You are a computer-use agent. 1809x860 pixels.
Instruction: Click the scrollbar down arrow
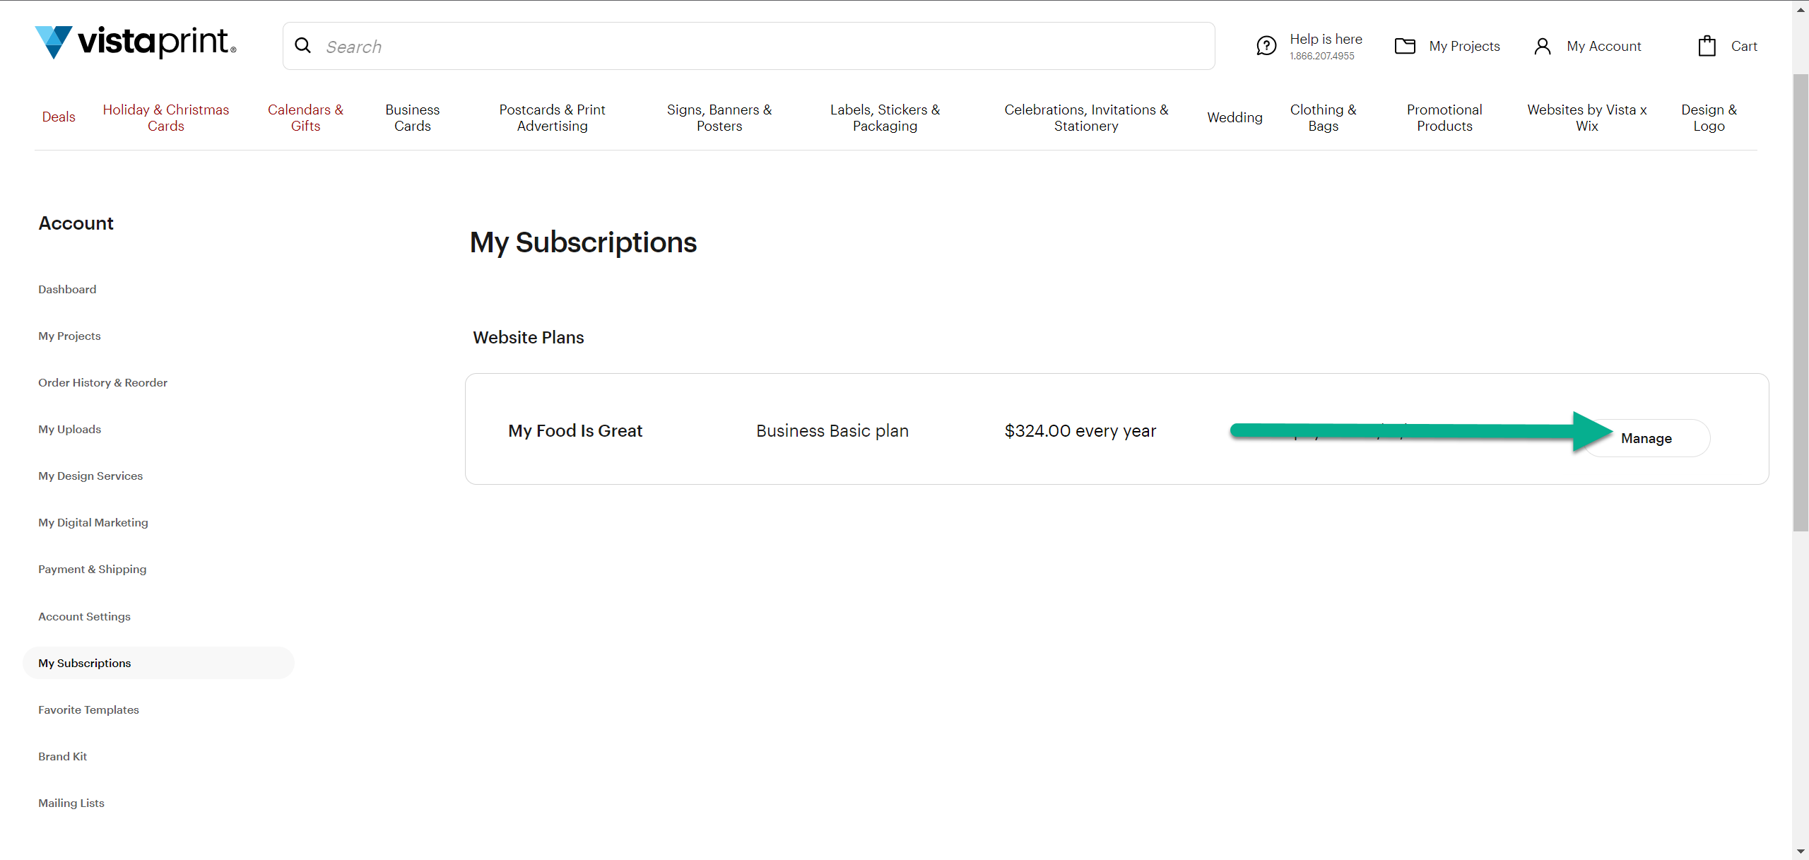pos(1801,852)
